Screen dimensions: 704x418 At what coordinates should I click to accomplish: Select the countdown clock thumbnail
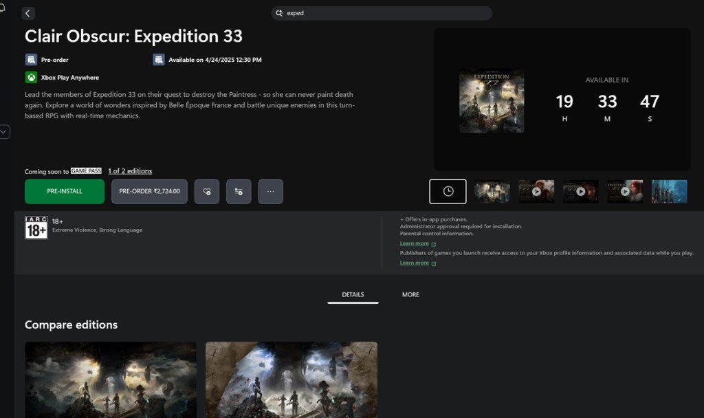[x=448, y=191]
